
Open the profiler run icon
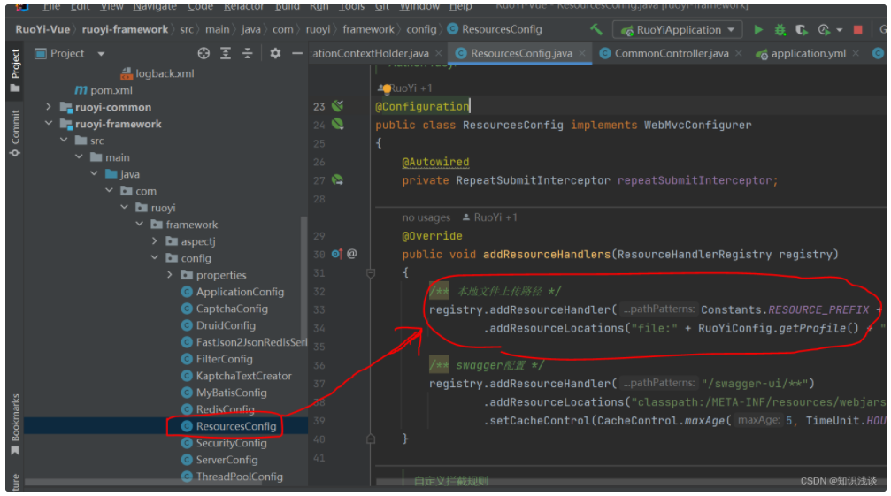pos(824,29)
